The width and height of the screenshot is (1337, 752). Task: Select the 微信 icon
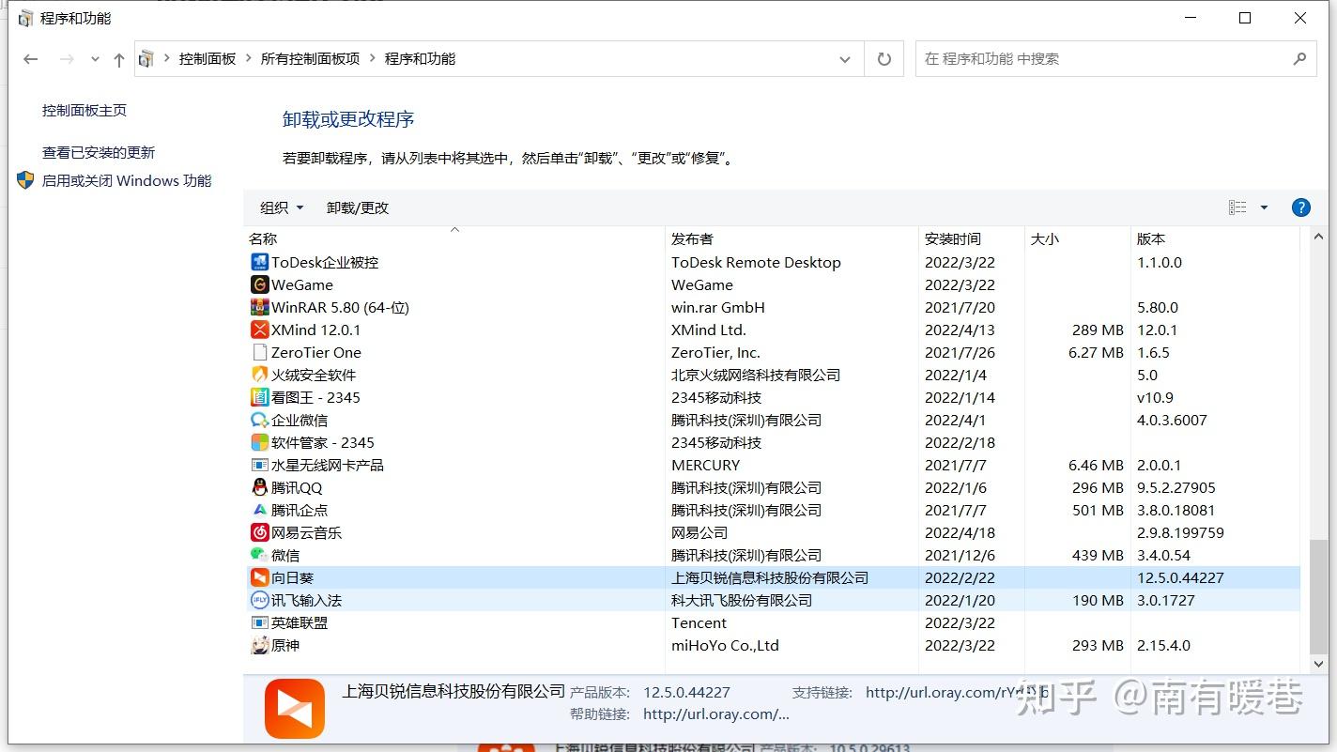259,555
